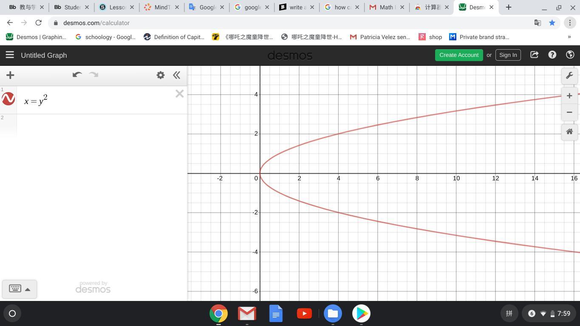Switch to the 'how c' Google tab
Screen dimensions: 580x326
click(x=341, y=7)
